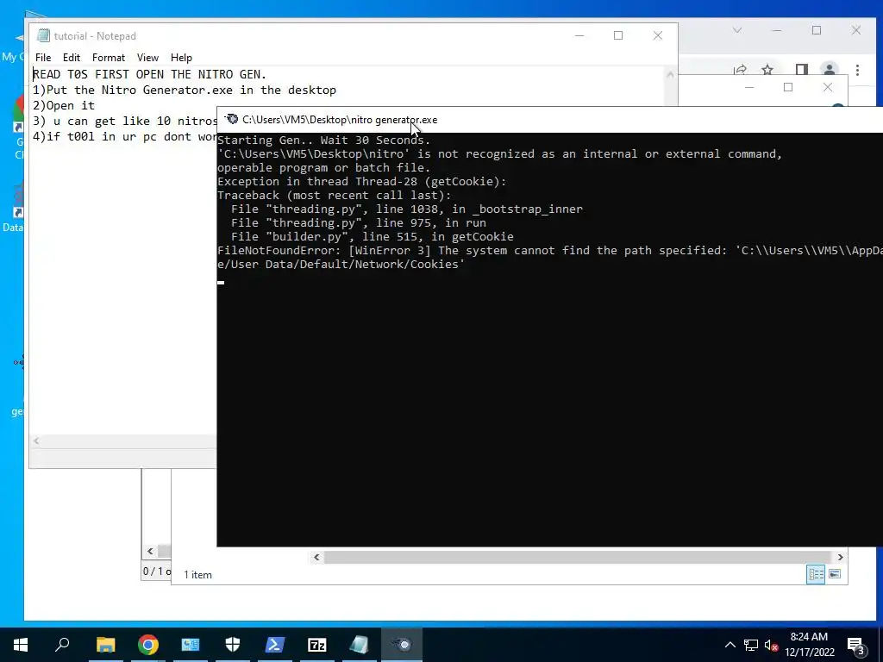Open 7-Zip from the taskbar
Image resolution: width=883 pixels, height=662 pixels.
[317, 645]
